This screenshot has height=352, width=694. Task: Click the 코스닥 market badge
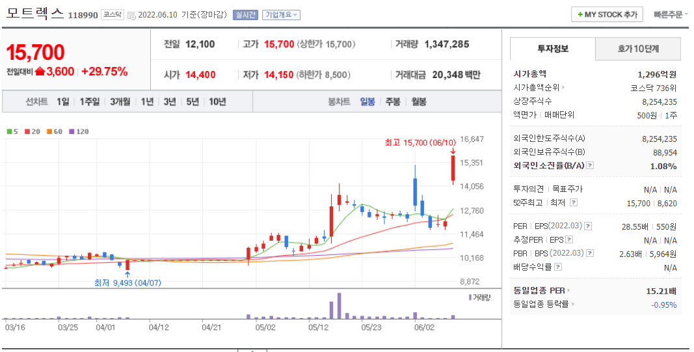[x=113, y=14]
